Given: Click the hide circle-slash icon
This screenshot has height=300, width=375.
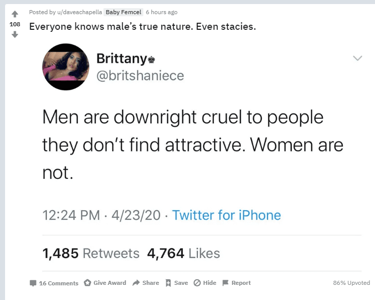Looking at the screenshot, I should tap(197, 283).
